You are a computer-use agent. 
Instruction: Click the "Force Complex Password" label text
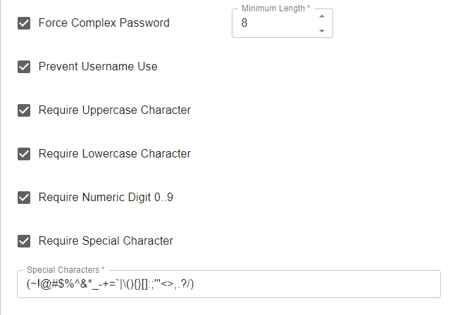pyautogui.click(x=104, y=23)
